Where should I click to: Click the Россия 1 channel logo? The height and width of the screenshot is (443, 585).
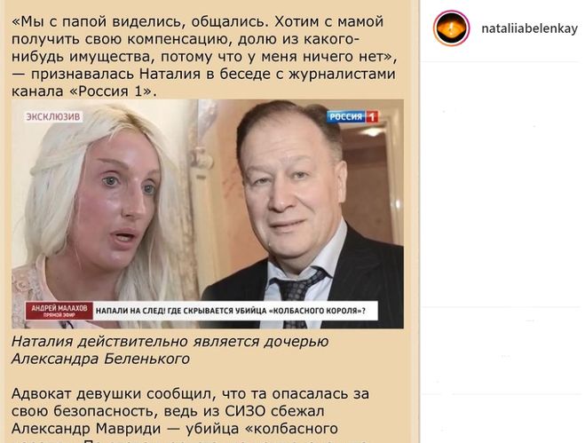(x=352, y=117)
